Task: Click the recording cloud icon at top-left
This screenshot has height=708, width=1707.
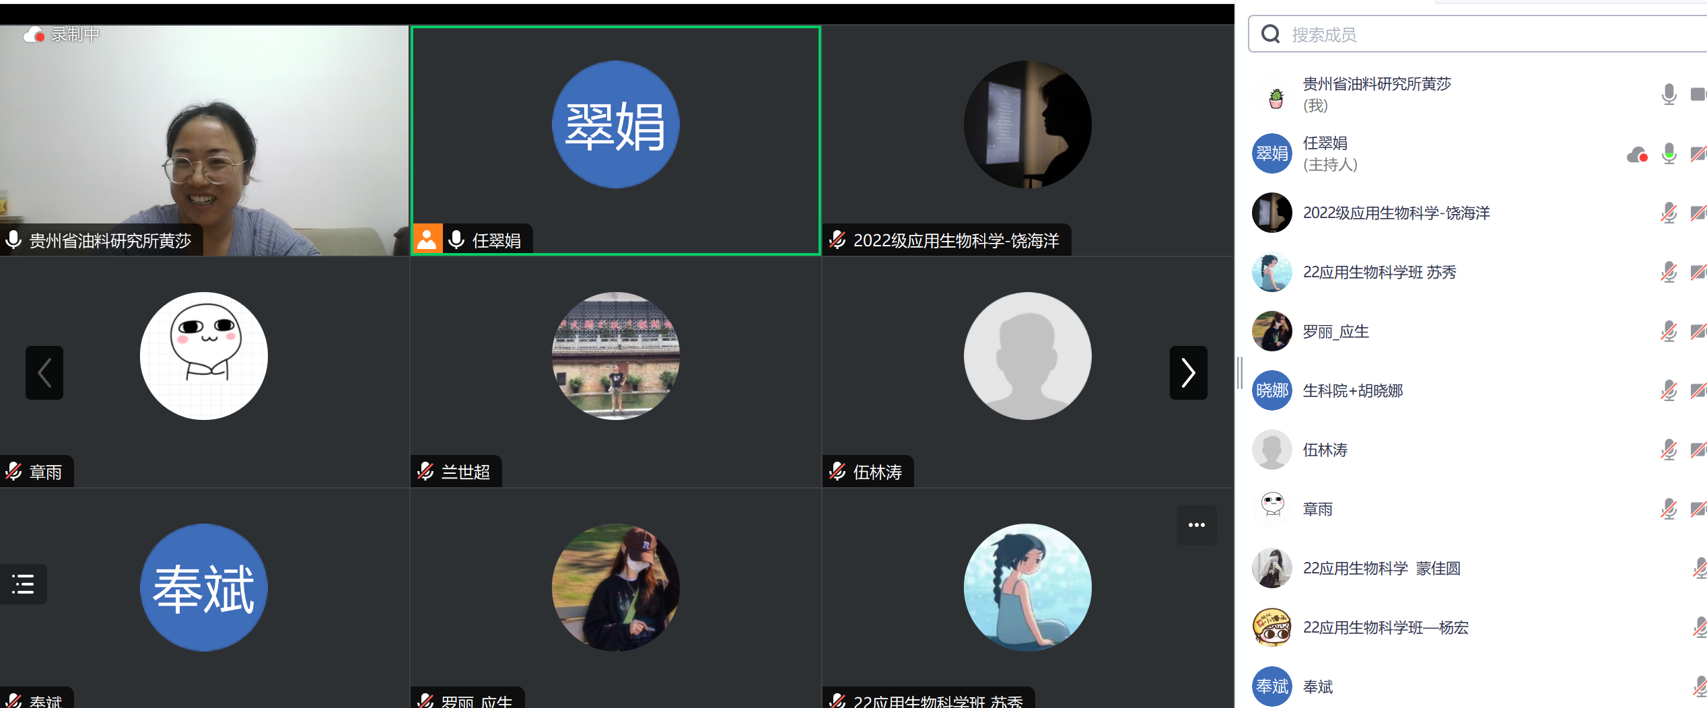Action: point(34,34)
